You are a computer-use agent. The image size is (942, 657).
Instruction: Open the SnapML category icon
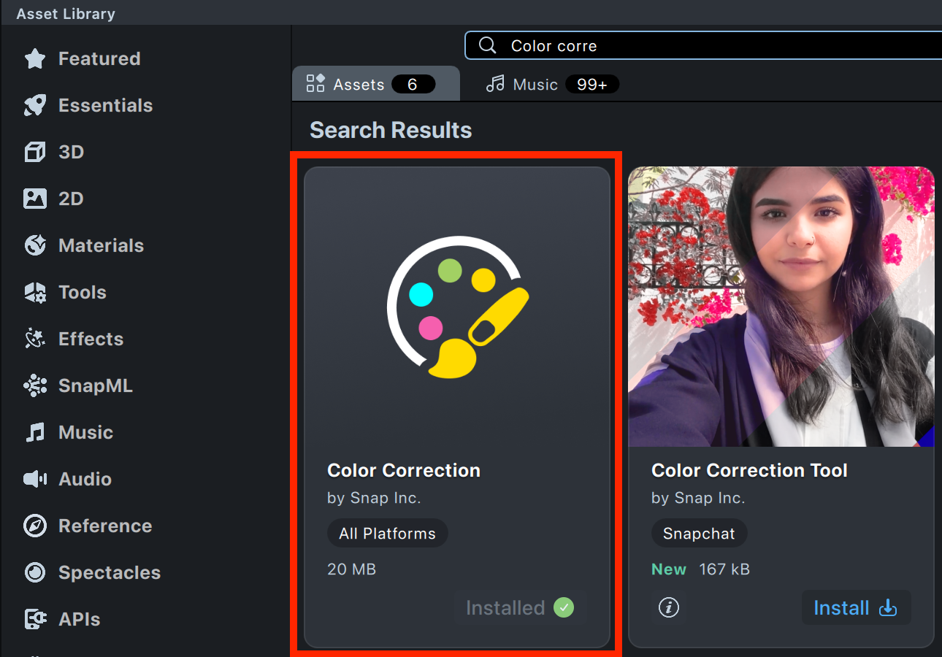tap(35, 386)
